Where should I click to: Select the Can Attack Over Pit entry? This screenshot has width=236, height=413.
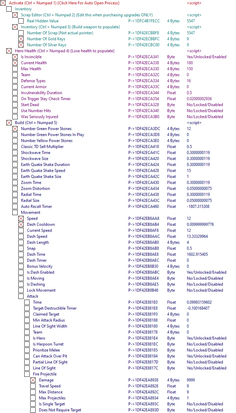coord(50,356)
